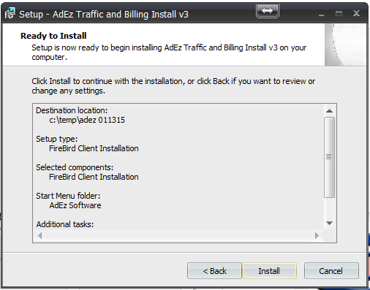Click FireBird Client Installation under Selected components
Screen dimensions: 370x290
pos(94,177)
